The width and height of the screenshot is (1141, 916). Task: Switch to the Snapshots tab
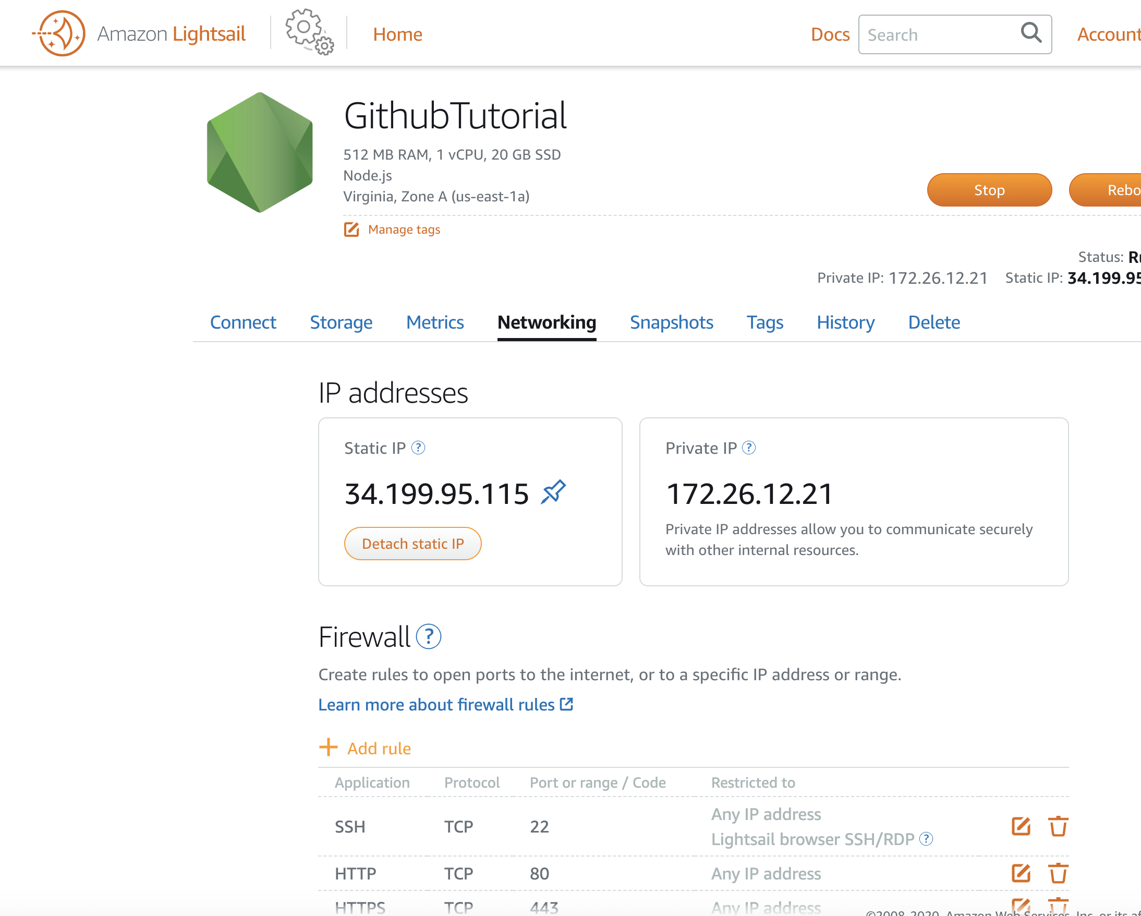671,322
